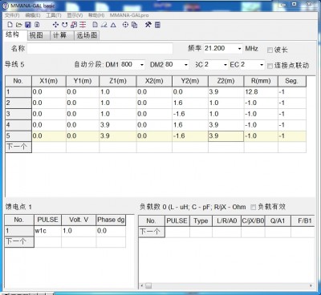This screenshot has height=295, width=321.
Task: Save with the blue floppy disk icon
Action: (28, 25)
